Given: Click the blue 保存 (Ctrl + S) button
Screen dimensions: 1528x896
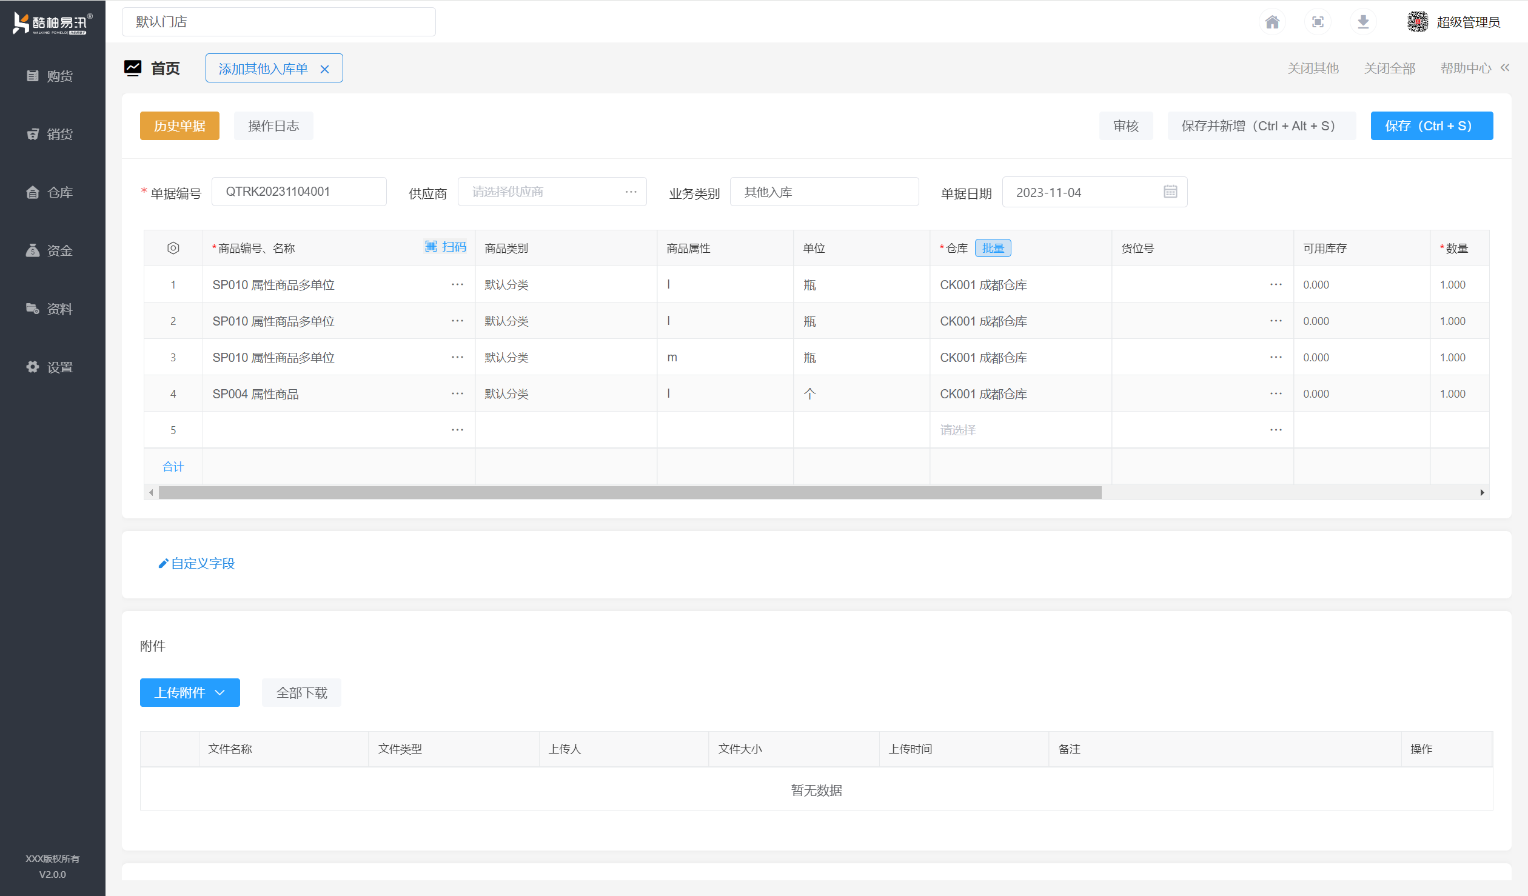Looking at the screenshot, I should pyautogui.click(x=1431, y=125).
